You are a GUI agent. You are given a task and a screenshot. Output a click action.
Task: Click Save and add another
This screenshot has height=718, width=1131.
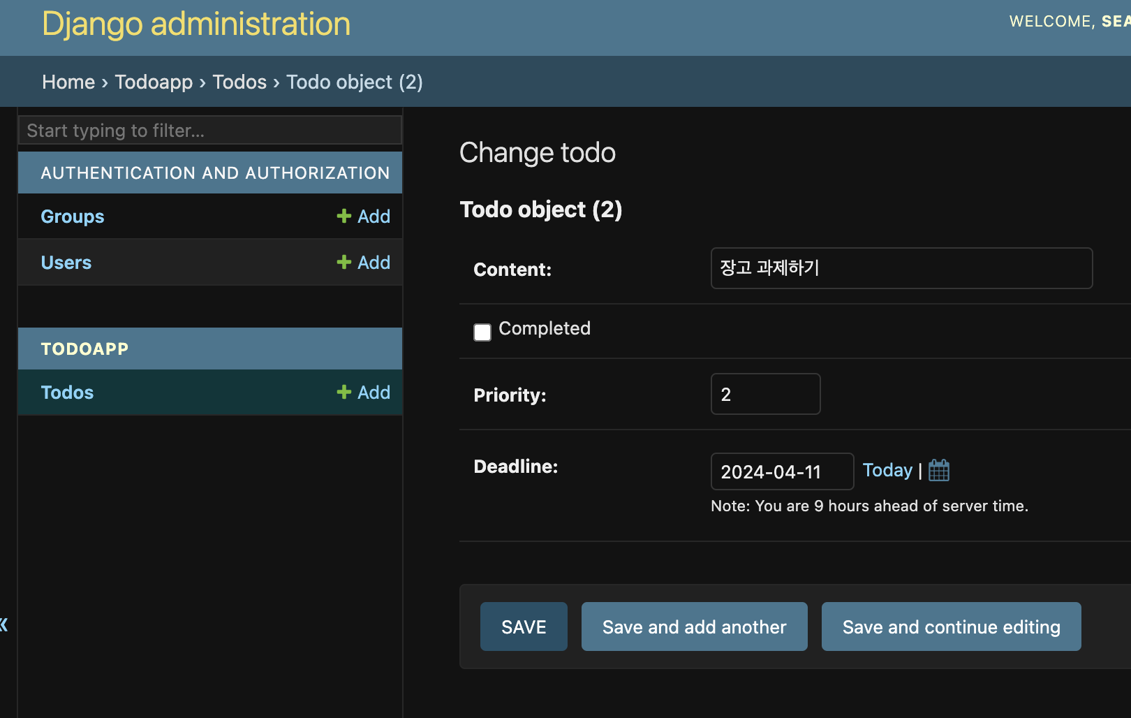click(x=695, y=627)
